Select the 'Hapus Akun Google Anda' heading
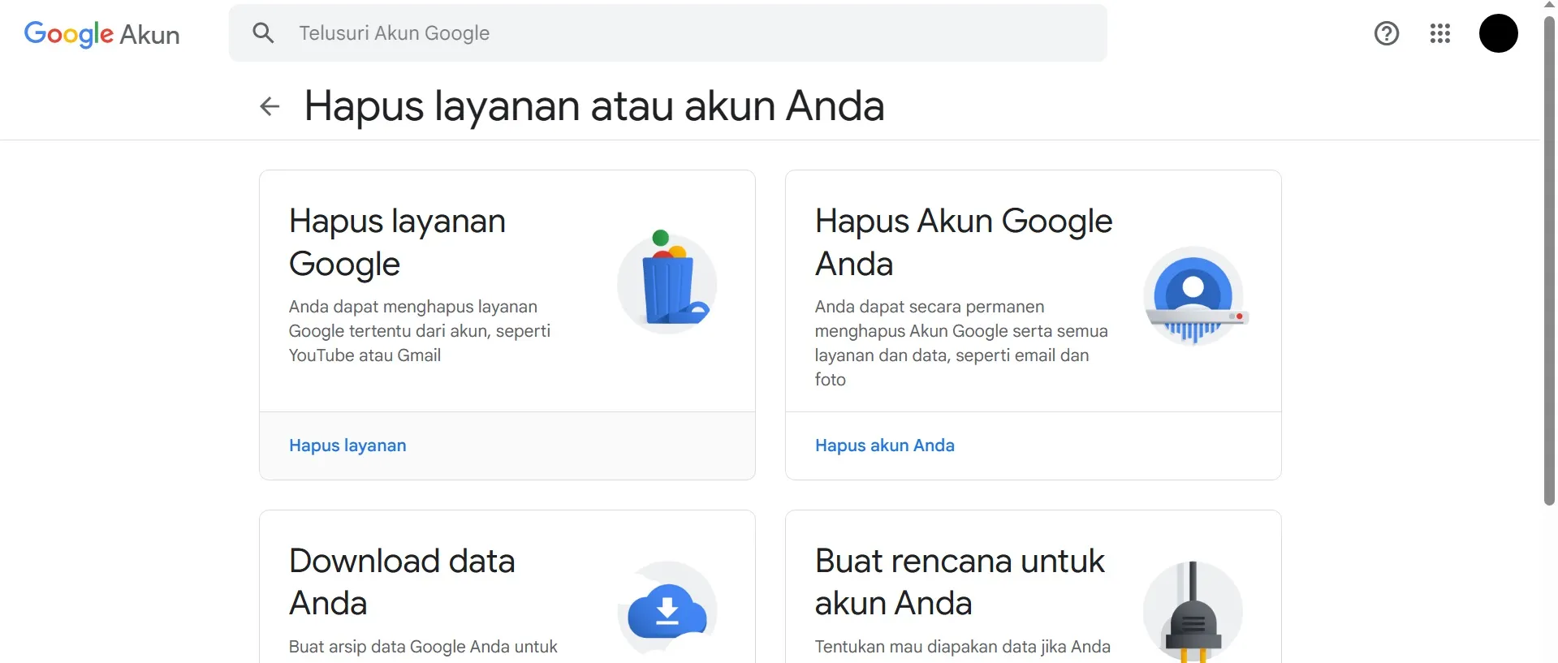 pos(963,242)
